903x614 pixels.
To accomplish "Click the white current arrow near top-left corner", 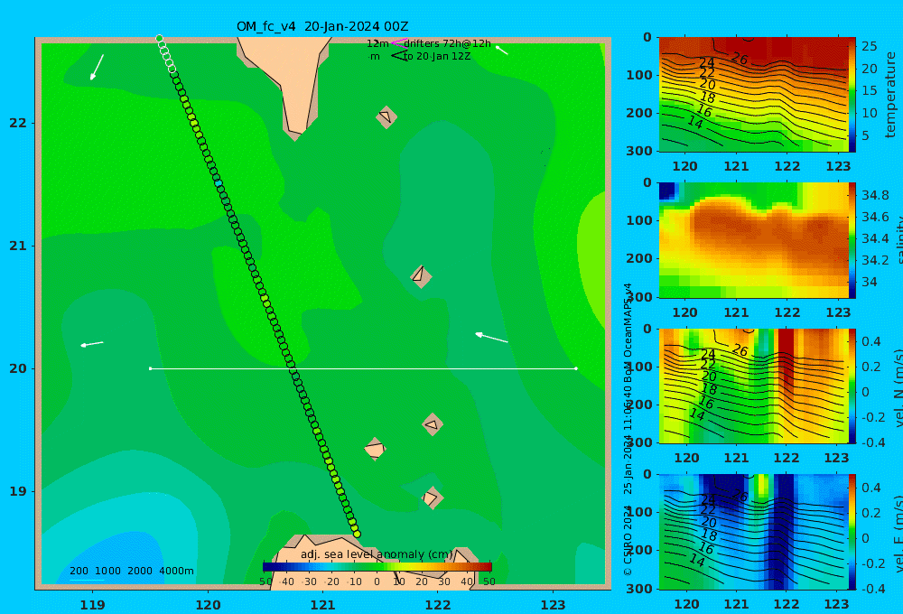I will click(97, 68).
